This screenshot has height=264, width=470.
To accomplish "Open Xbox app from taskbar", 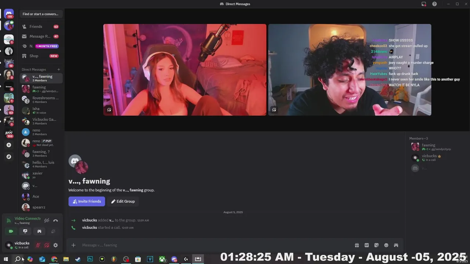I will click(x=162, y=259).
